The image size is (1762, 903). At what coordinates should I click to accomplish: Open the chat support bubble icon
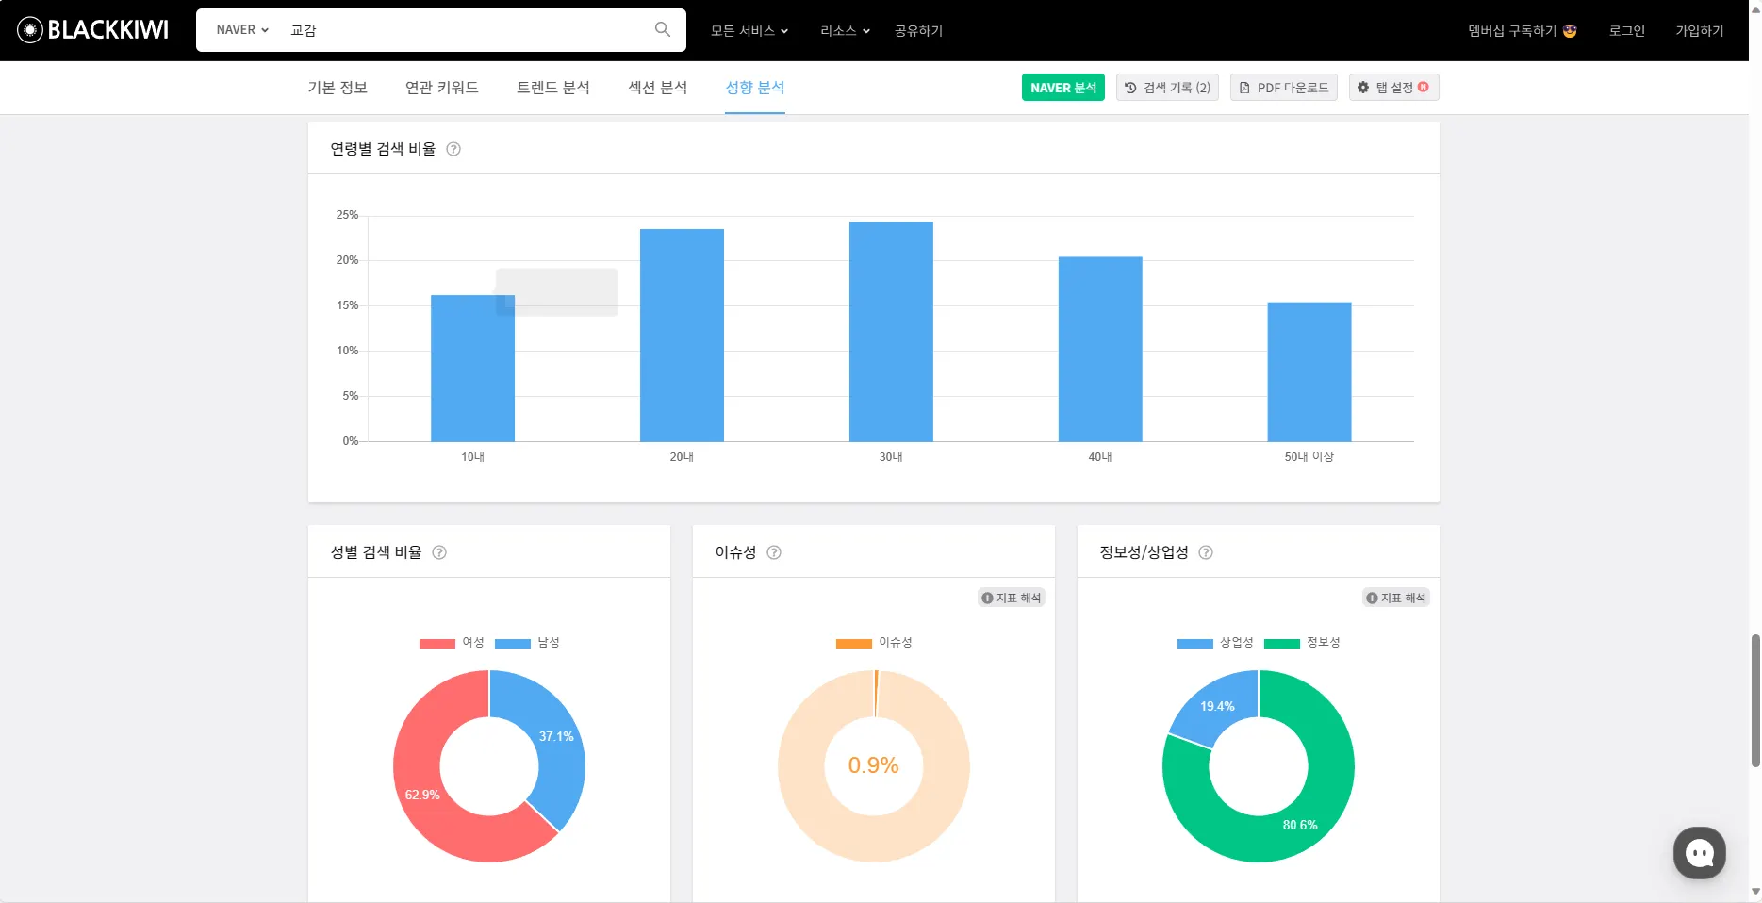[1699, 853]
